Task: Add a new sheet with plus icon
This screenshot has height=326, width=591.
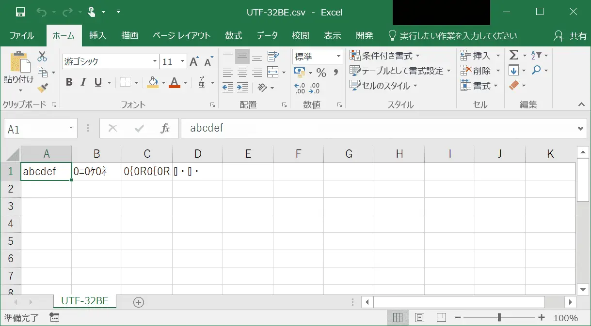Action: point(139,302)
